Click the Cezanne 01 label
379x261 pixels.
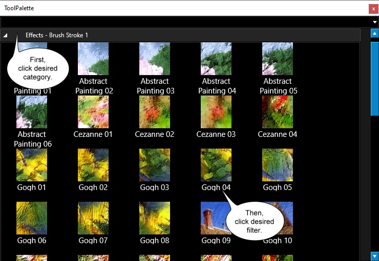[x=93, y=134]
